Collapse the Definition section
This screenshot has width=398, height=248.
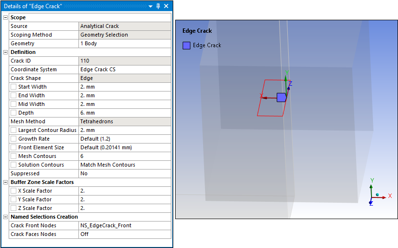(5, 52)
